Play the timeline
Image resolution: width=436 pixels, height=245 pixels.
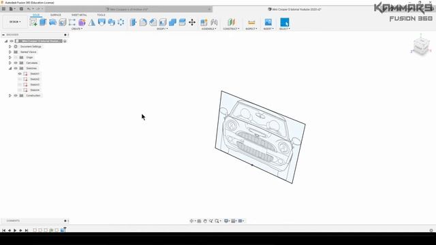(x=15, y=230)
